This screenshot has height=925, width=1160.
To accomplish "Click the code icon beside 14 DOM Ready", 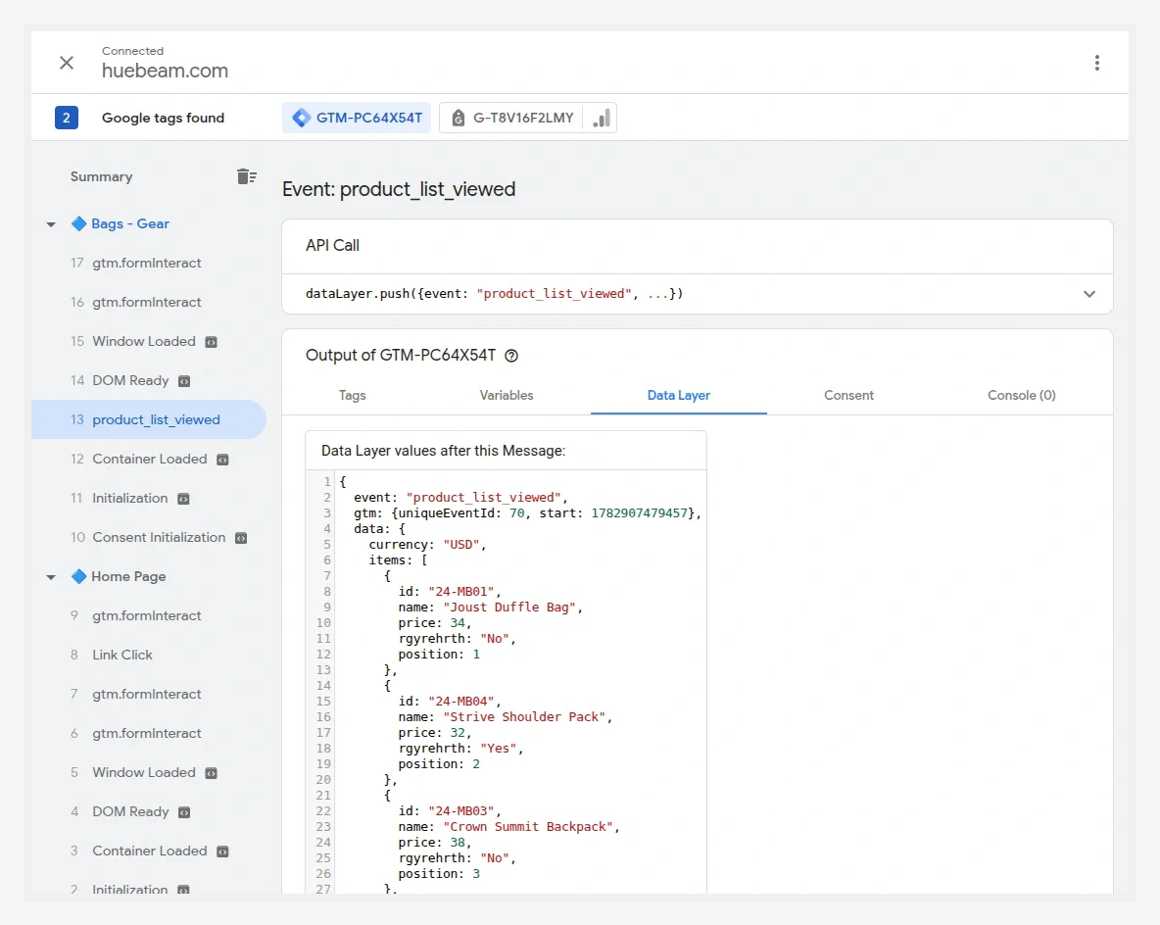I will (184, 381).
